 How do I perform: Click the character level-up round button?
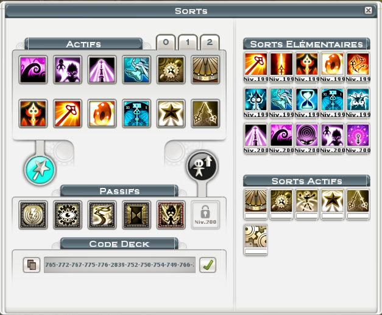coord(202,166)
